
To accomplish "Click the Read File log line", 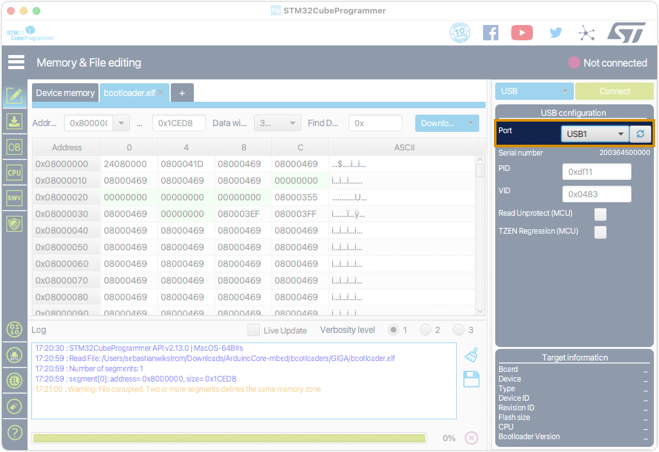I will click(x=215, y=359).
